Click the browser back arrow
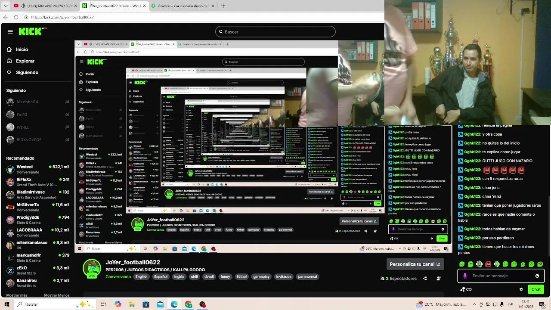This screenshot has height=310, width=551. coord(6,17)
